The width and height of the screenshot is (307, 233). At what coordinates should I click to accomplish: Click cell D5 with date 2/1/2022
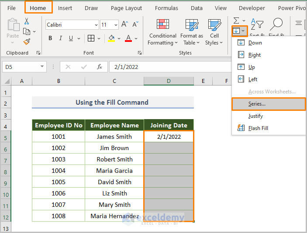pos(169,137)
